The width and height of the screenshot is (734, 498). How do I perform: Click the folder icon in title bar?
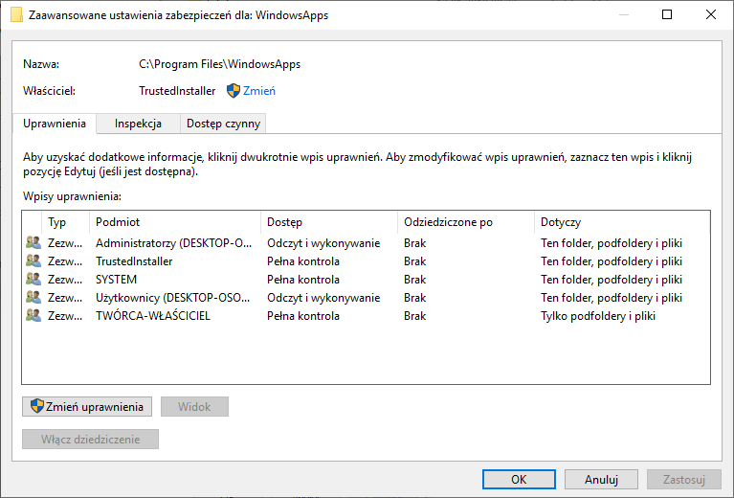pos(16,14)
